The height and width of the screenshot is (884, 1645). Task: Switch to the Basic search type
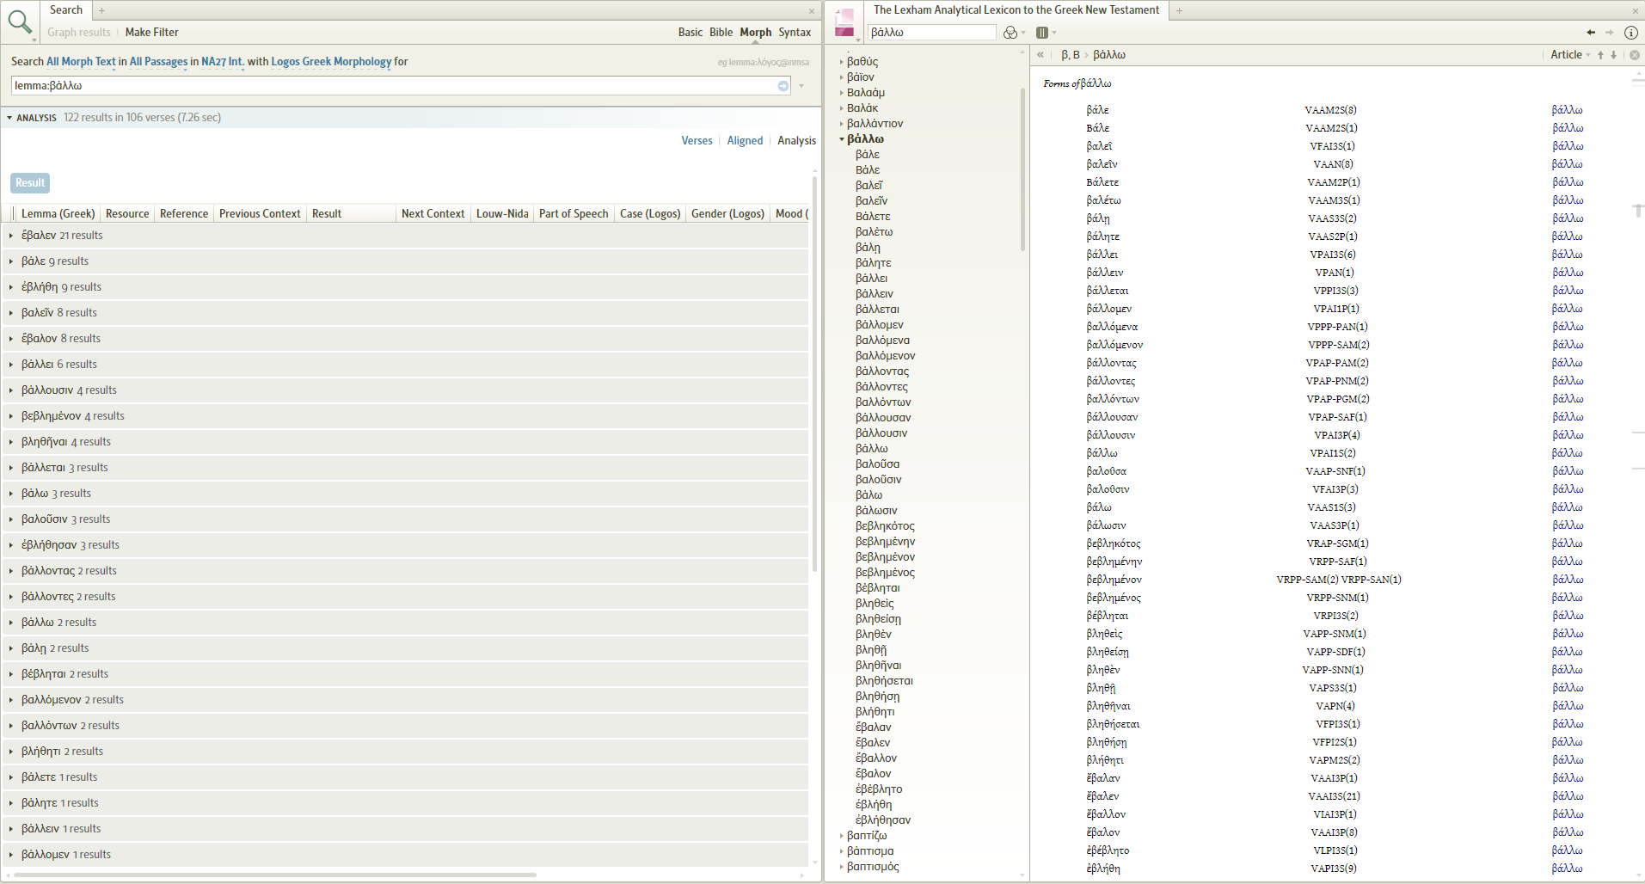pyautogui.click(x=691, y=33)
